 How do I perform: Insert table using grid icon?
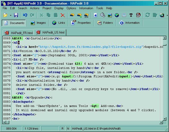pos(124,15)
